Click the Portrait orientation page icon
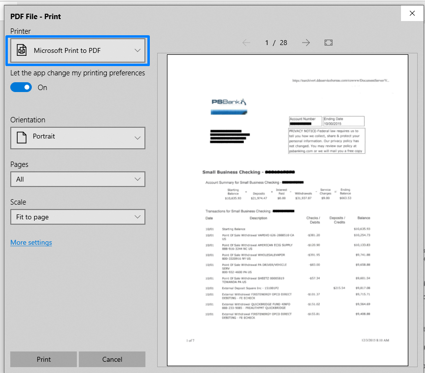This screenshot has height=373, width=425. click(21, 138)
